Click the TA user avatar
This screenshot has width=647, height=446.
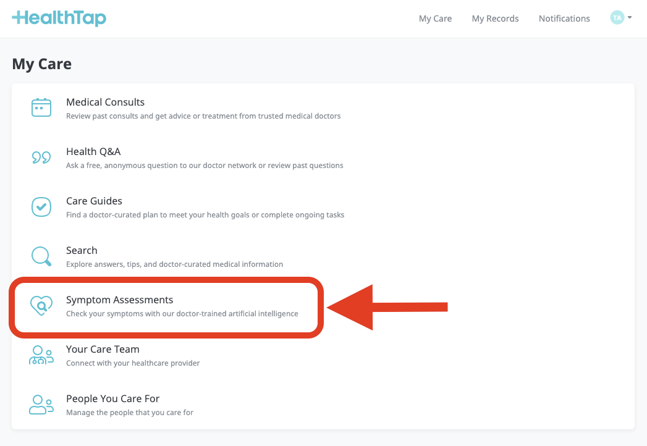pos(617,18)
